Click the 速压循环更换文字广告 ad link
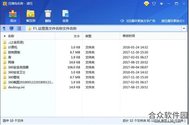 (x=141, y=21)
